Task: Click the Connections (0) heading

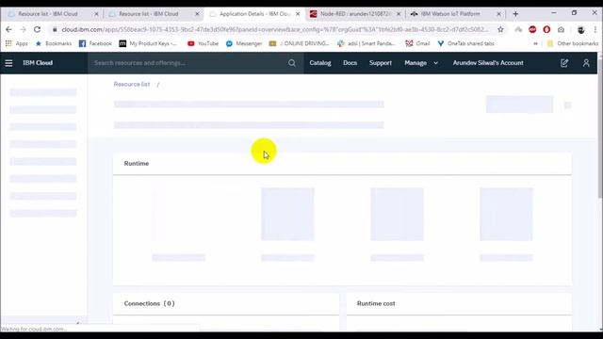Action: [149, 303]
